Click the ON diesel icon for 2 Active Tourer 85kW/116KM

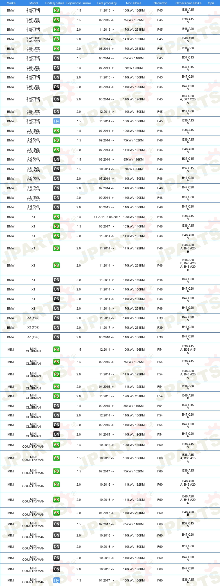click(x=57, y=58)
